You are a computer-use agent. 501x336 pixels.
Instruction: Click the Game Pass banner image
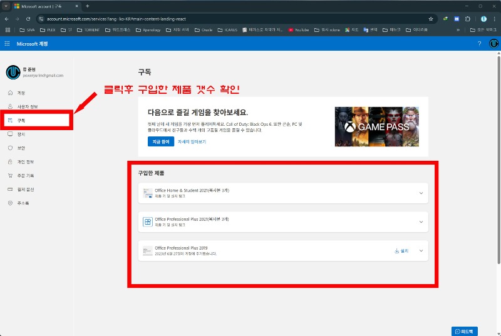(377, 126)
